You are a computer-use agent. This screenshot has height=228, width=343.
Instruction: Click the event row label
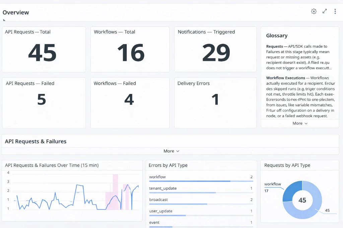coord(154,222)
